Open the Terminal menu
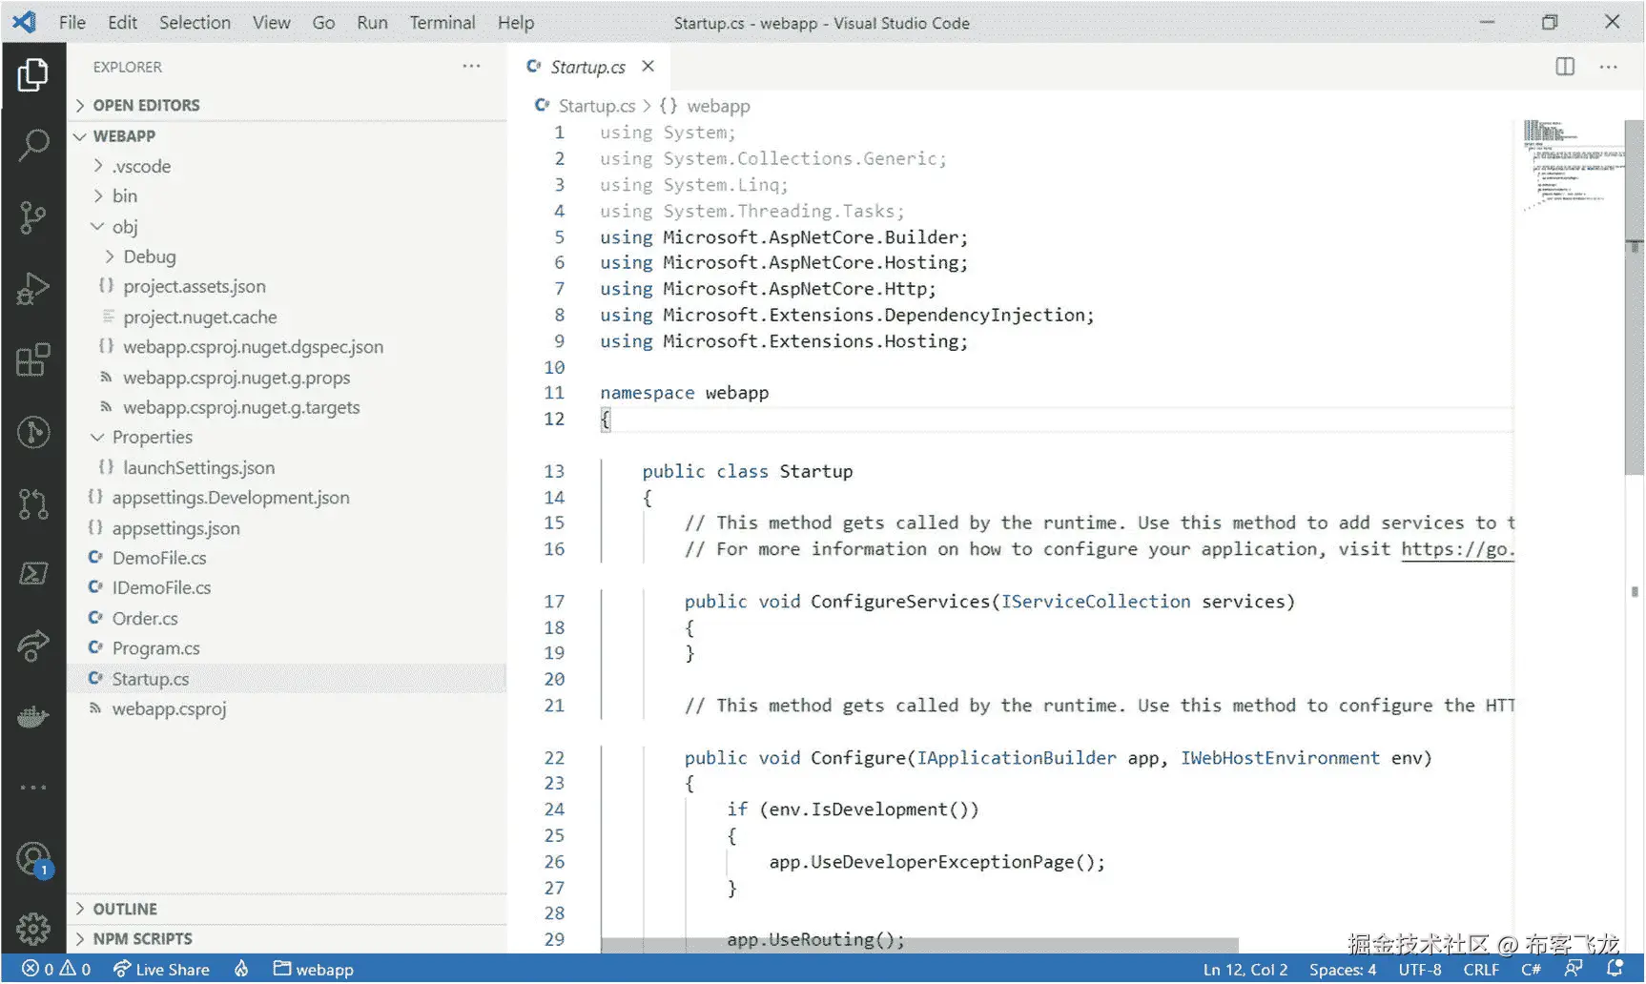Viewport: 1646px width, 984px height. click(x=442, y=22)
